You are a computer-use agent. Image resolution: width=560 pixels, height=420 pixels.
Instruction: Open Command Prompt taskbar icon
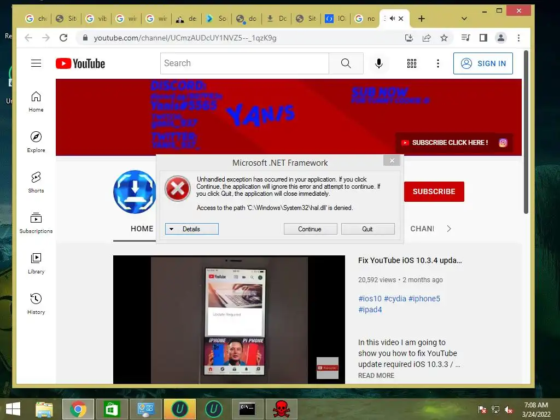pos(247,409)
